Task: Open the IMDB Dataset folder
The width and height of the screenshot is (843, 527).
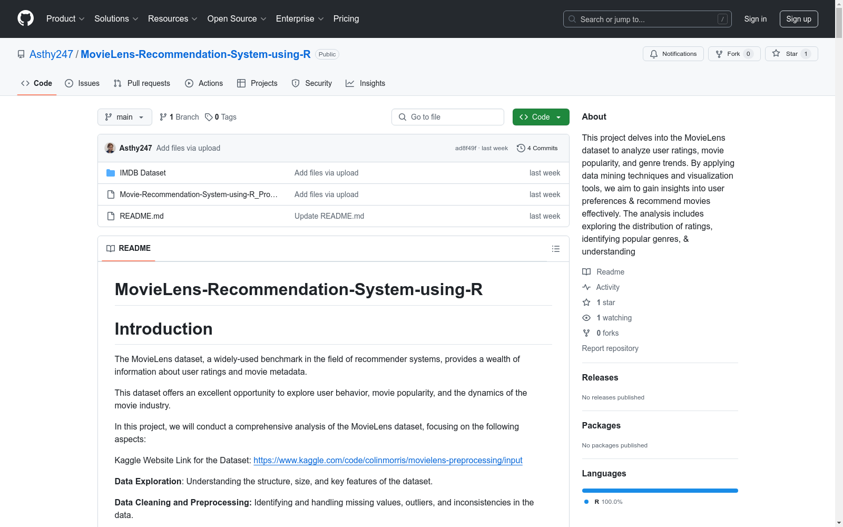Action: click(143, 173)
